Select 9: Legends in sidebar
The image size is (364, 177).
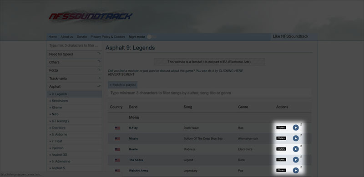(x=74, y=94)
